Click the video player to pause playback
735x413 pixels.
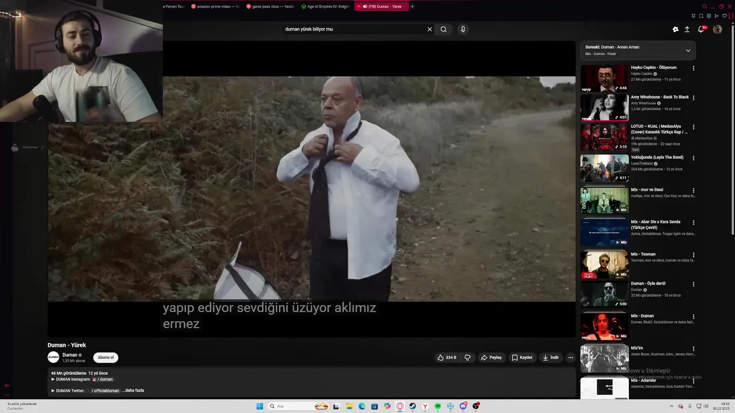click(x=312, y=189)
